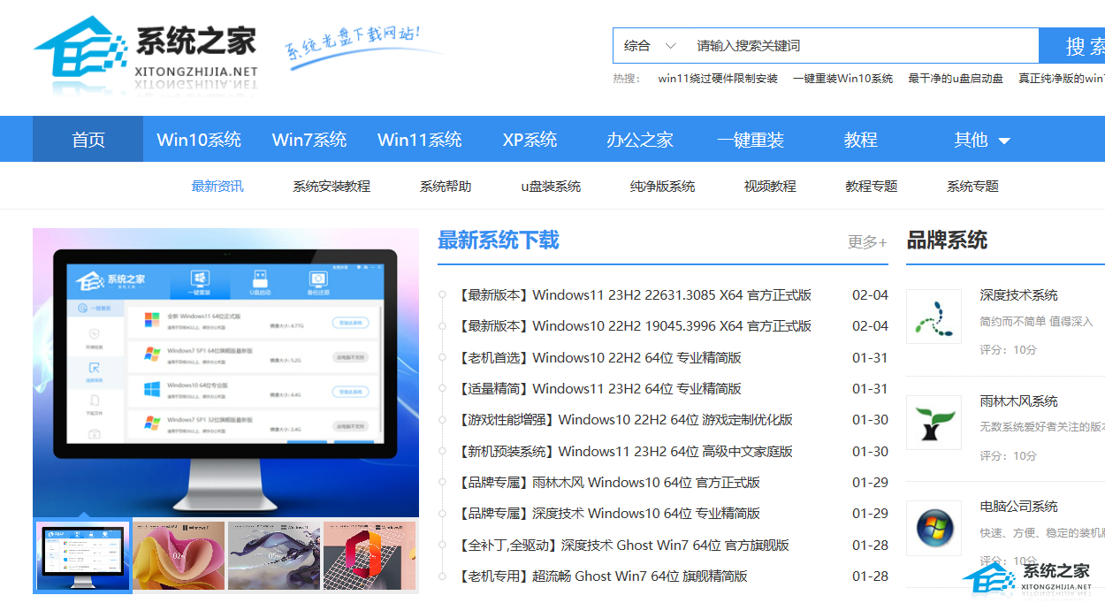Open 【老机首选】Windows10 22H2 64位 专业精简版

pyautogui.click(x=599, y=358)
